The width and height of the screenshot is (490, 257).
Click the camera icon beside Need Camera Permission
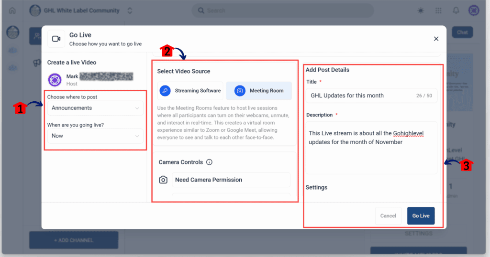tap(163, 180)
